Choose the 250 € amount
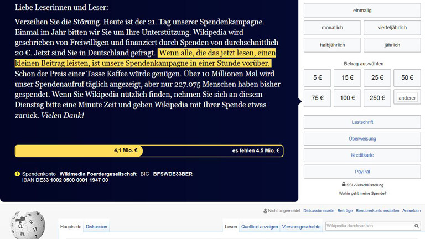This screenshot has height=239, width=425. click(x=377, y=98)
